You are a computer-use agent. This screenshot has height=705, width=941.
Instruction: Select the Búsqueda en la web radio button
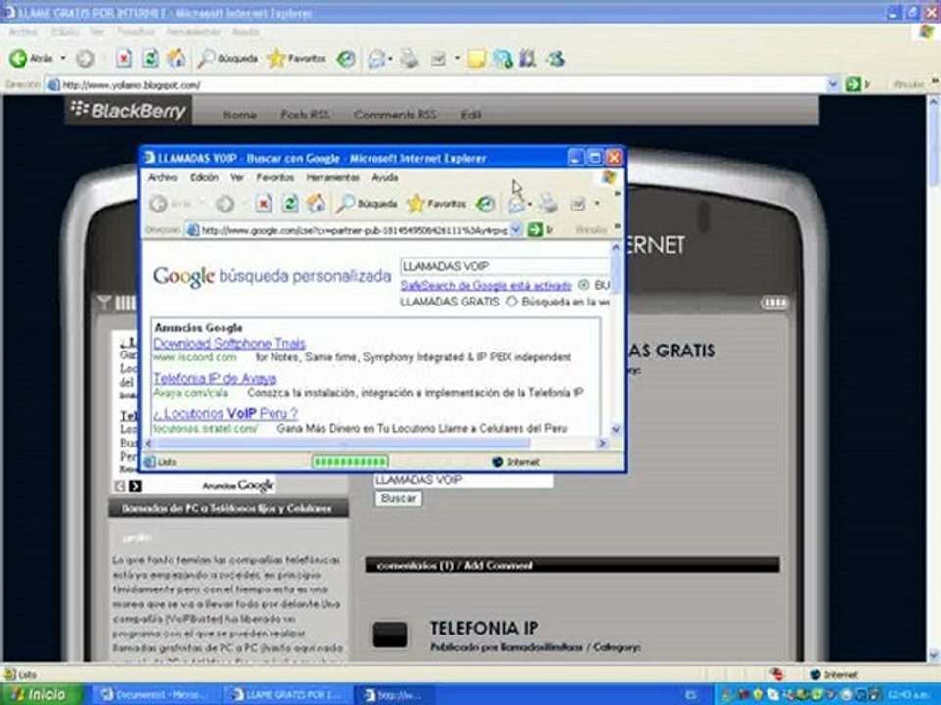511,302
